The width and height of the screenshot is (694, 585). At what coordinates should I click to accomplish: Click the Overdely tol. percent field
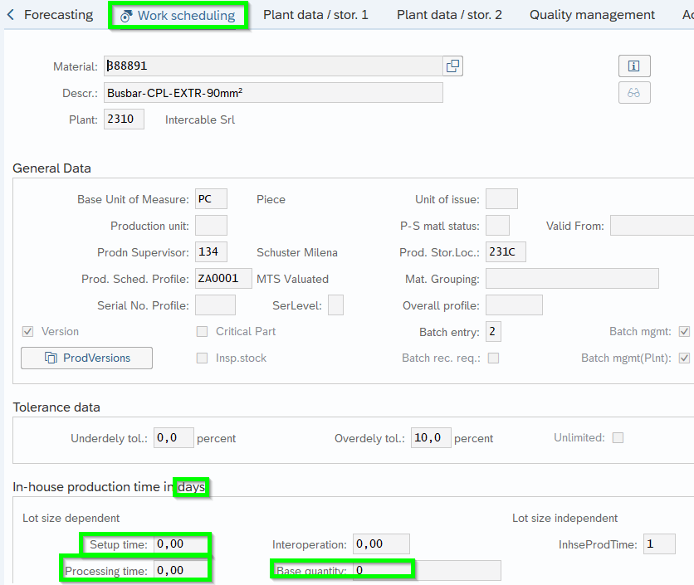tap(431, 438)
